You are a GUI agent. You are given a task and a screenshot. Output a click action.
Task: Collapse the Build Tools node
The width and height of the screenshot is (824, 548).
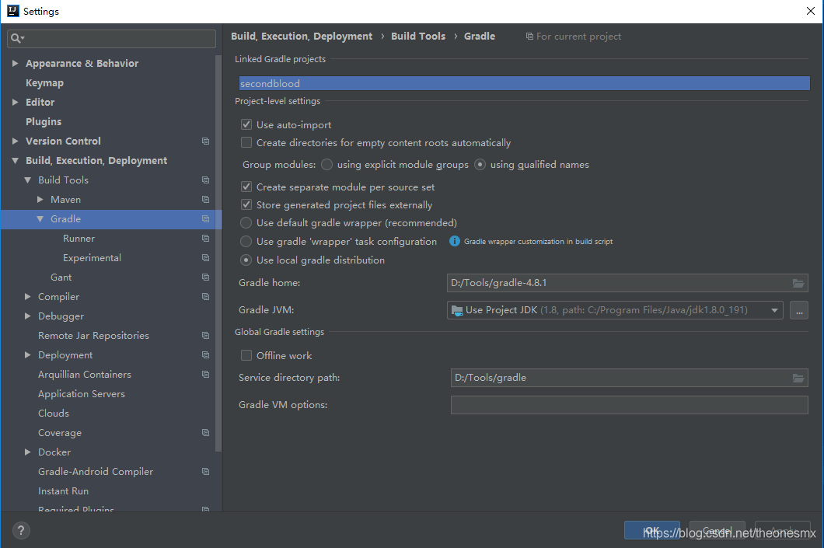[x=28, y=180]
